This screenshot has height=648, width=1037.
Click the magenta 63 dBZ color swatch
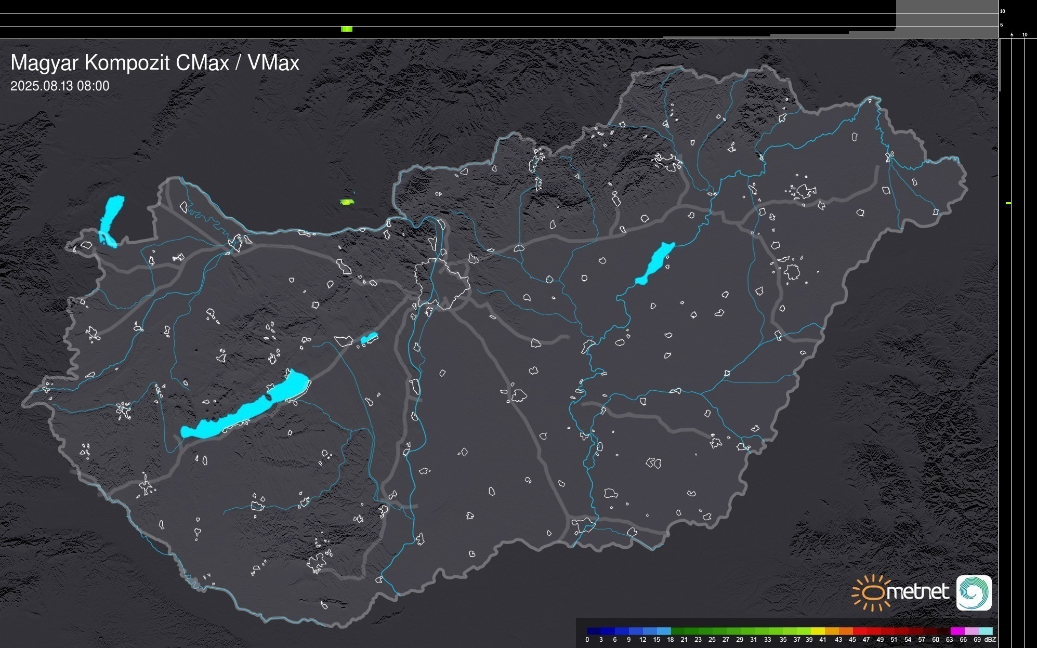(x=957, y=631)
